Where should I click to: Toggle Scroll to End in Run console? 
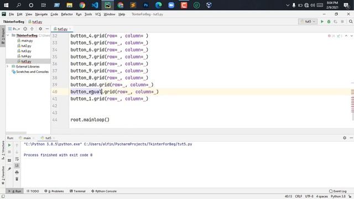17,166
